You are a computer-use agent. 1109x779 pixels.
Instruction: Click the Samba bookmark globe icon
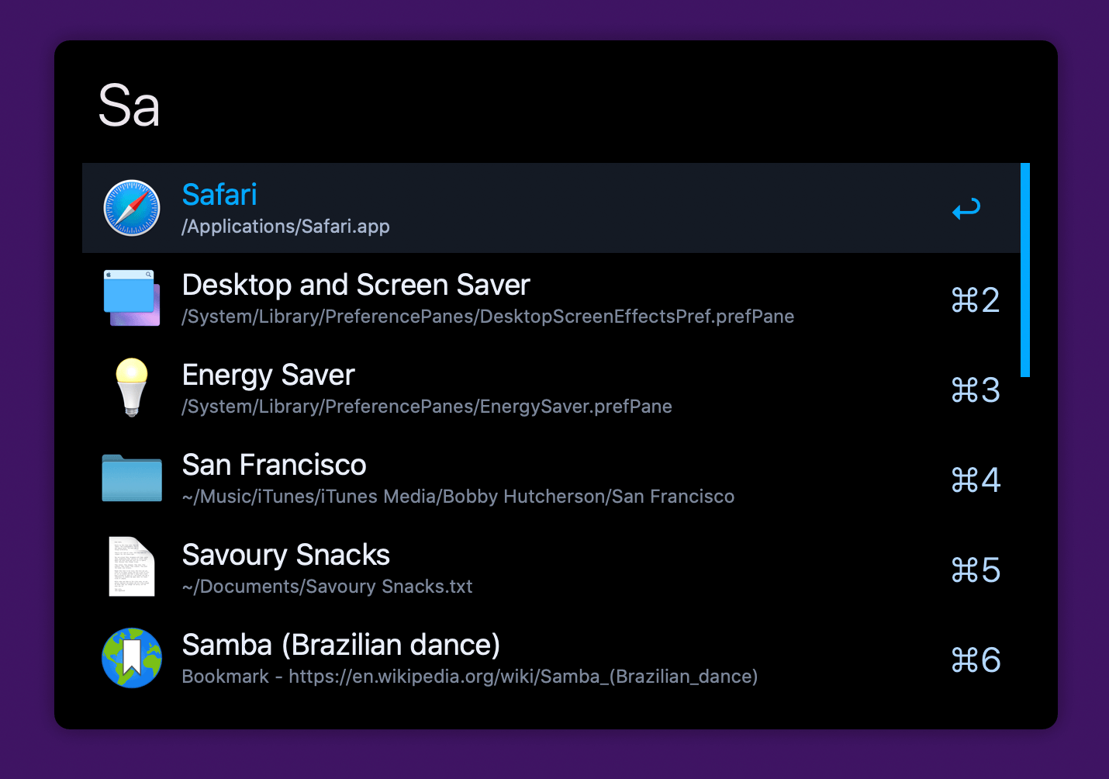coord(132,658)
